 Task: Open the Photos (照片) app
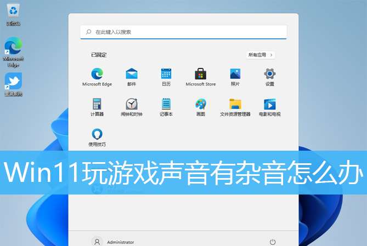(x=235, y=77)
